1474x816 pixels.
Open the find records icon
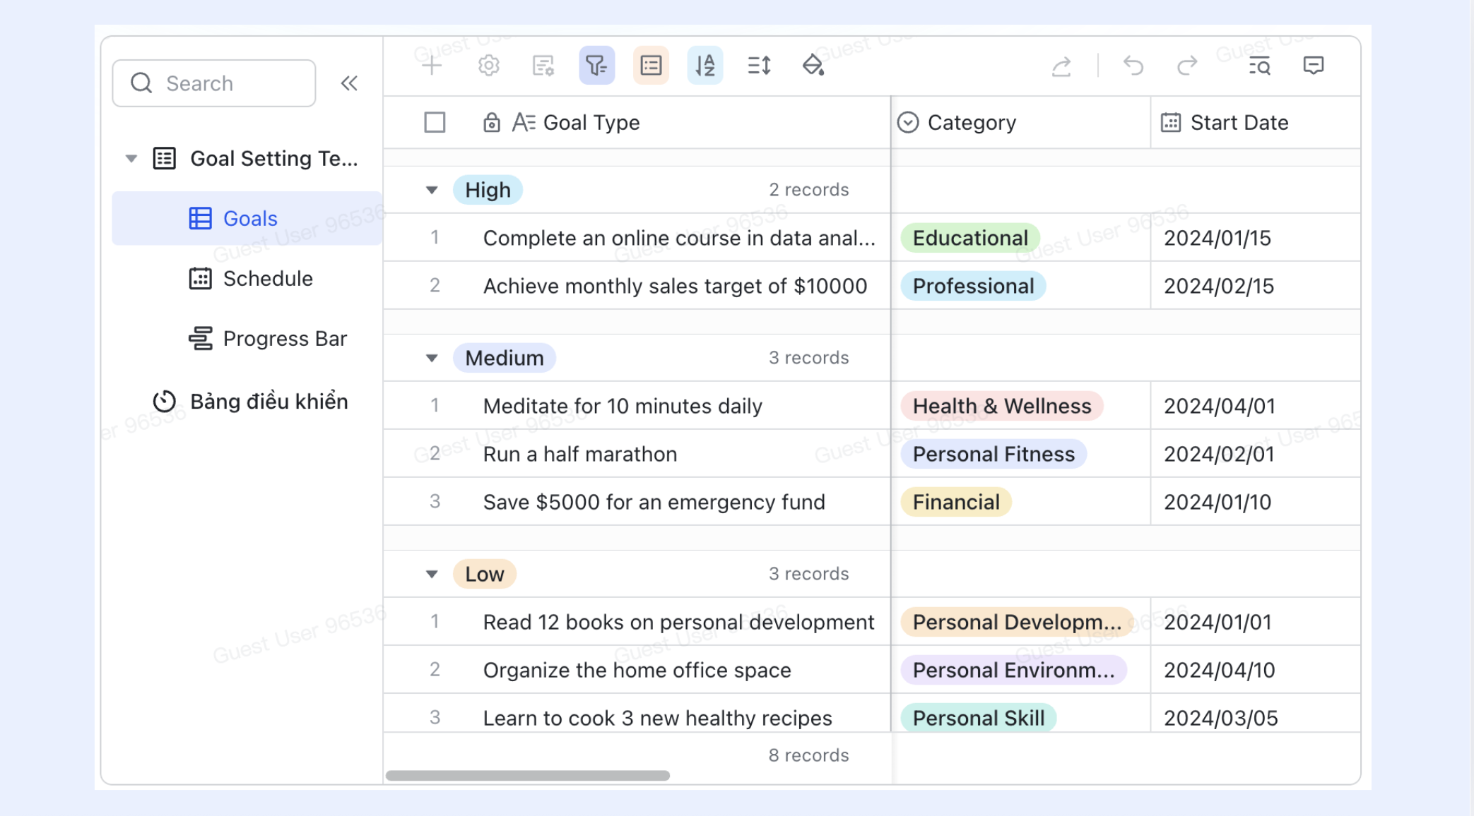point(1259,66)
